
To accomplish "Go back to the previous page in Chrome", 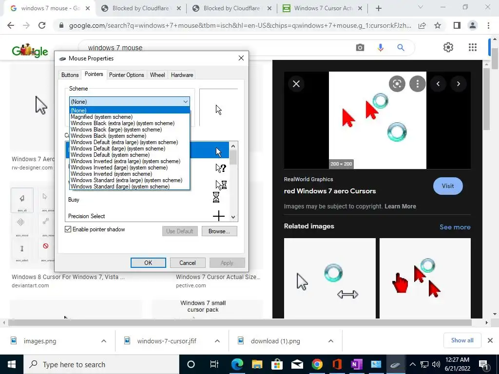I will 11,25.
